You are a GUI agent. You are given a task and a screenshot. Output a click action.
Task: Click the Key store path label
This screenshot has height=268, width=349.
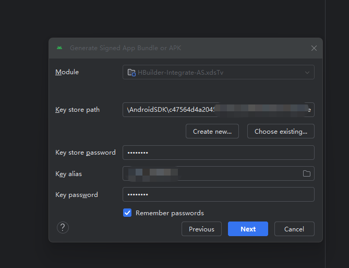[x=77, y=110]
